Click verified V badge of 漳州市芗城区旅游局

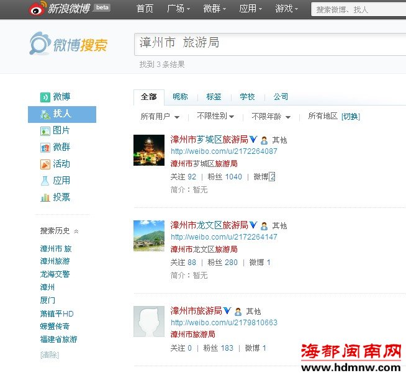[x=253, y=140]
